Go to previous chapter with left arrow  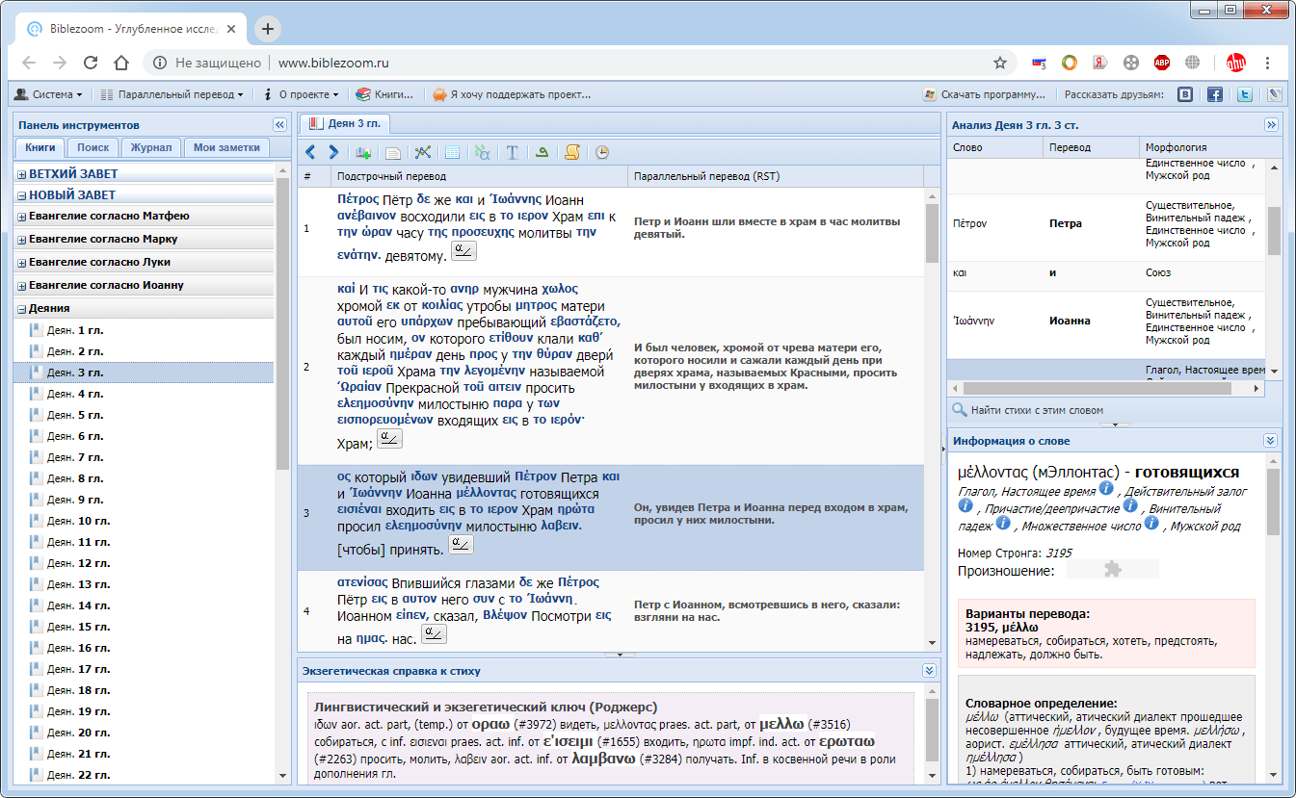(x=310, y=152)
